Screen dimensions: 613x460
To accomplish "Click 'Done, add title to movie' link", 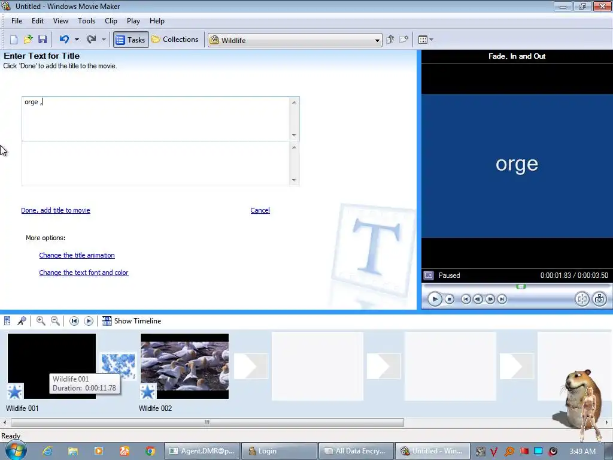I will tap(56, 210).
